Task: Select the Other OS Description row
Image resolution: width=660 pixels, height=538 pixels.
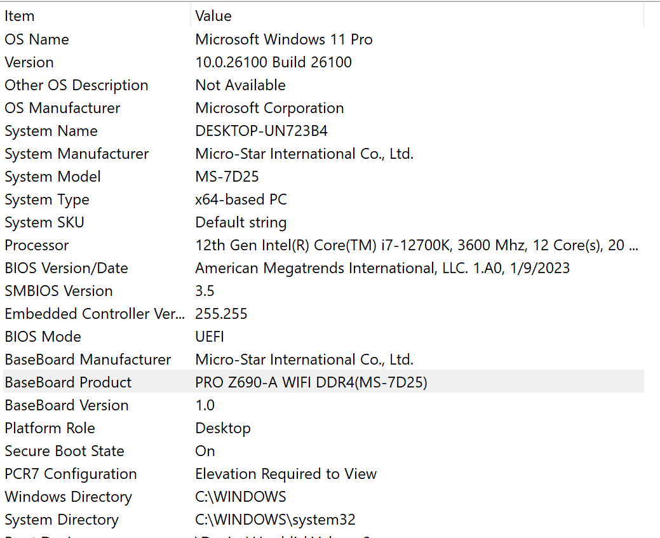Action: [x=76, y=85]
